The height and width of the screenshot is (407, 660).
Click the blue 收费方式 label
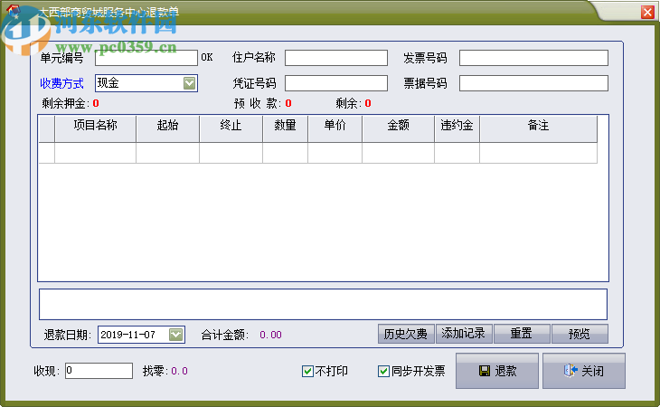point(61,83)
